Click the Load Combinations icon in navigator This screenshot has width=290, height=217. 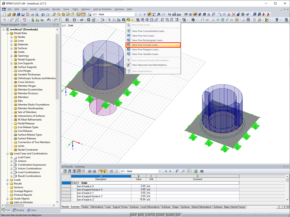tap(15, 172)
